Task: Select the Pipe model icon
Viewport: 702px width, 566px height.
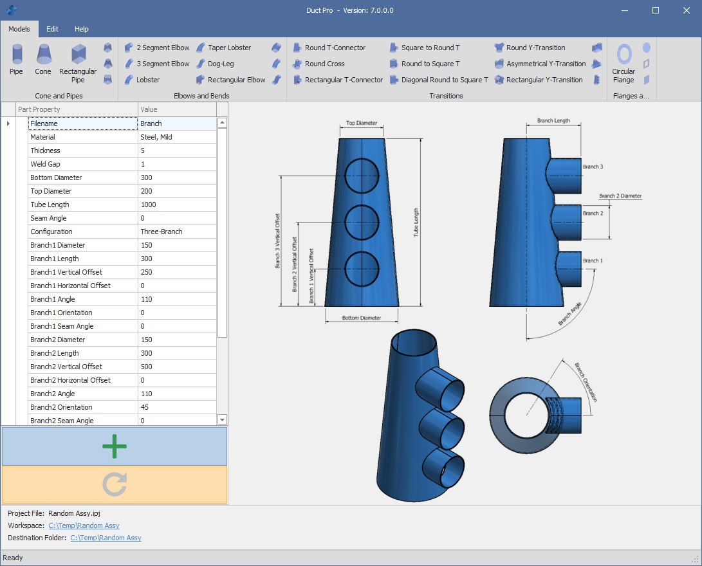Action: (16, 60)
